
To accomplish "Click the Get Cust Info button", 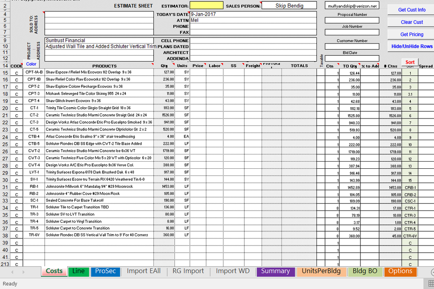I will tap(412, 10).
